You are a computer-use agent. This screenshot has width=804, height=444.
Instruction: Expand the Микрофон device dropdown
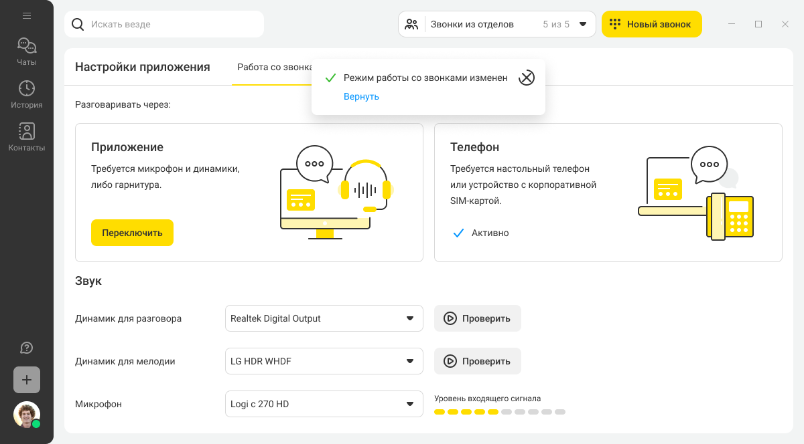click(324, 404)
